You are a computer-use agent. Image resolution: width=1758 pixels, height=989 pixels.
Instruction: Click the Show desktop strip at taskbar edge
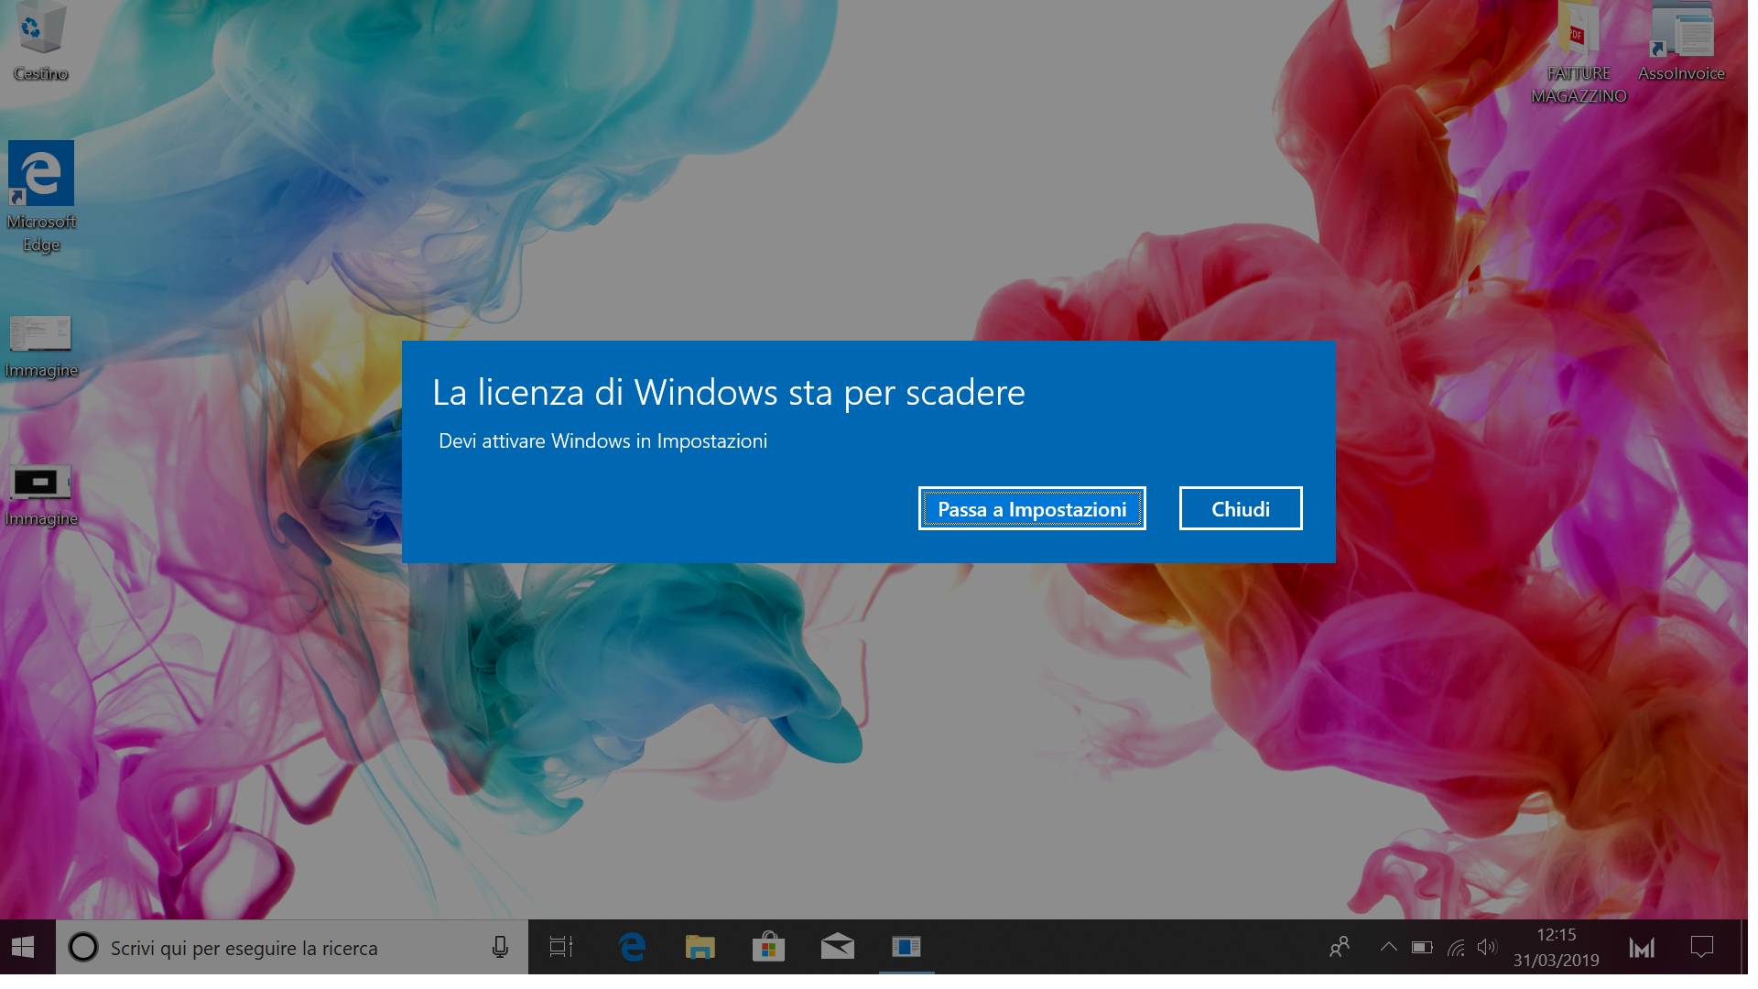pos(1744,947)
